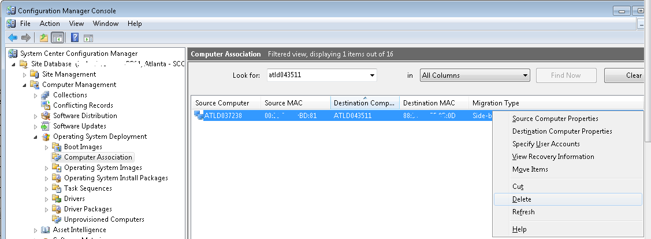
Task: Open the File menu
Action: point(25,24)
